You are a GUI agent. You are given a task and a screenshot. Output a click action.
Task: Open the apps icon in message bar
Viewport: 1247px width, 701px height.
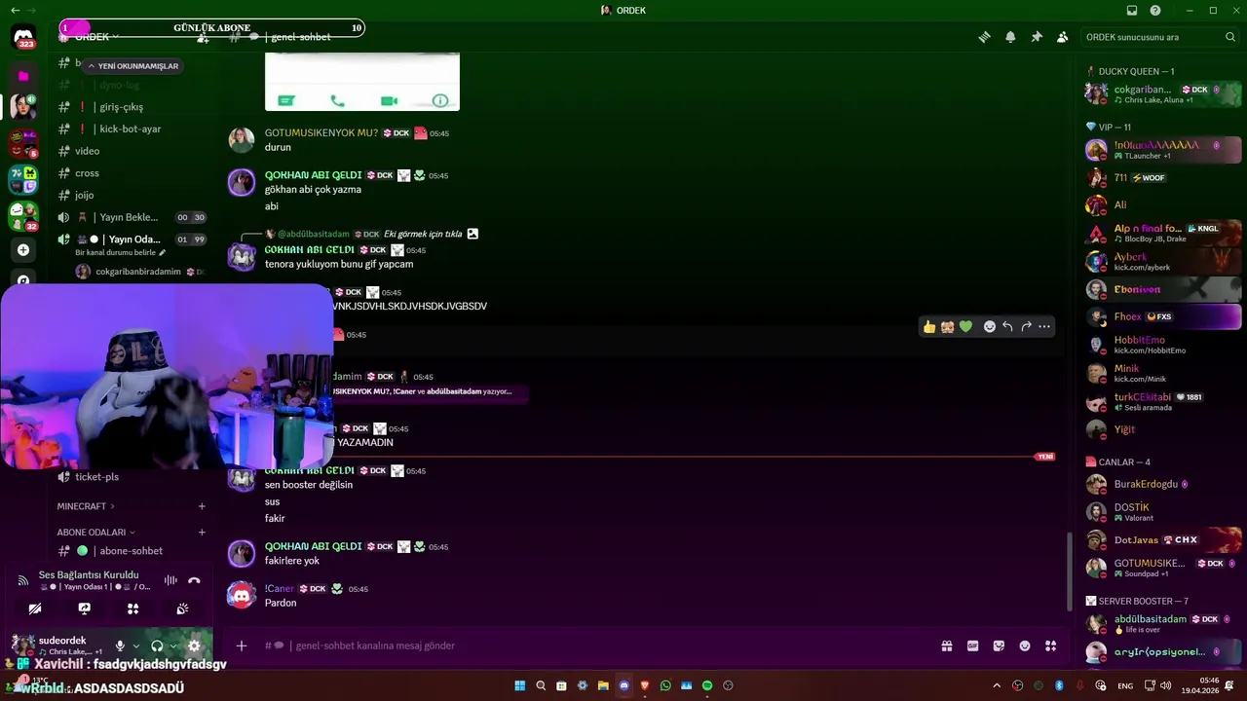click(x=1050, y=646)
